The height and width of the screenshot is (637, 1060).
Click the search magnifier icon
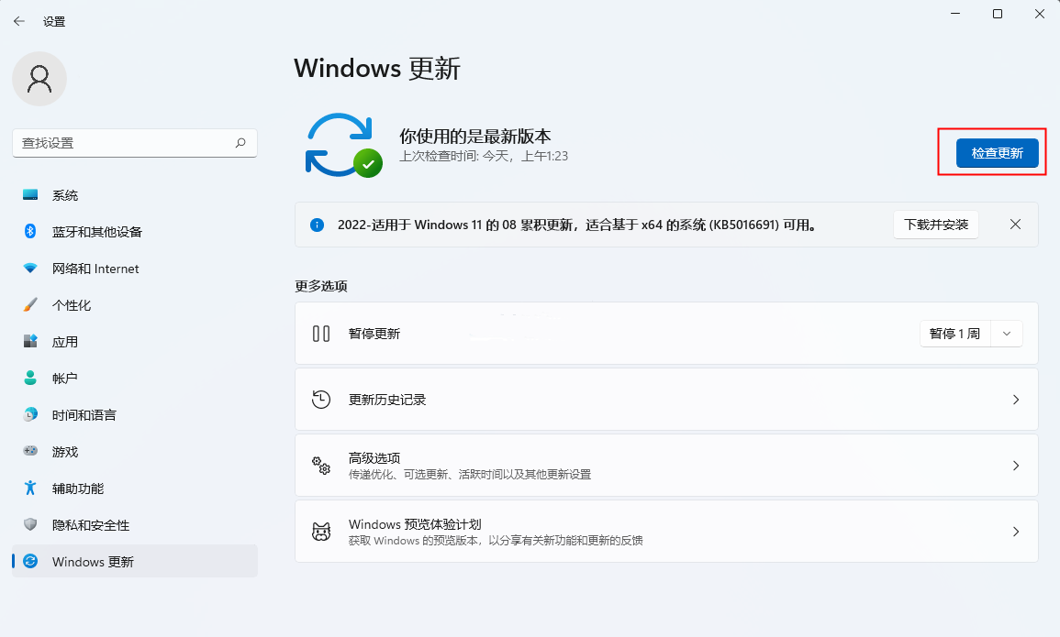pos(240,143)
